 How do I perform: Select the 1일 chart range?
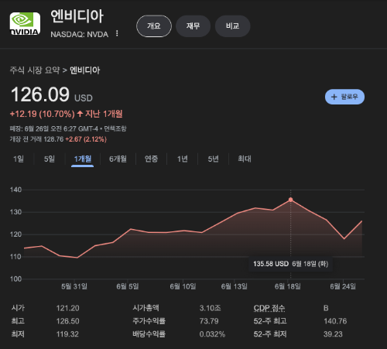point(19,159)
